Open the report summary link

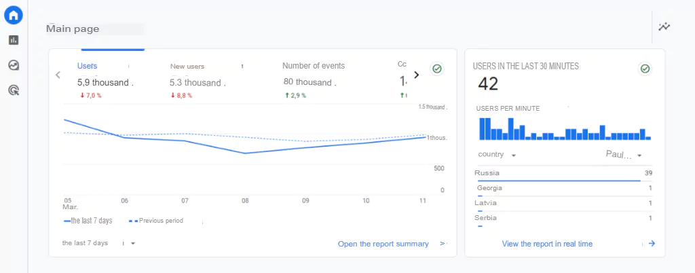383,244
